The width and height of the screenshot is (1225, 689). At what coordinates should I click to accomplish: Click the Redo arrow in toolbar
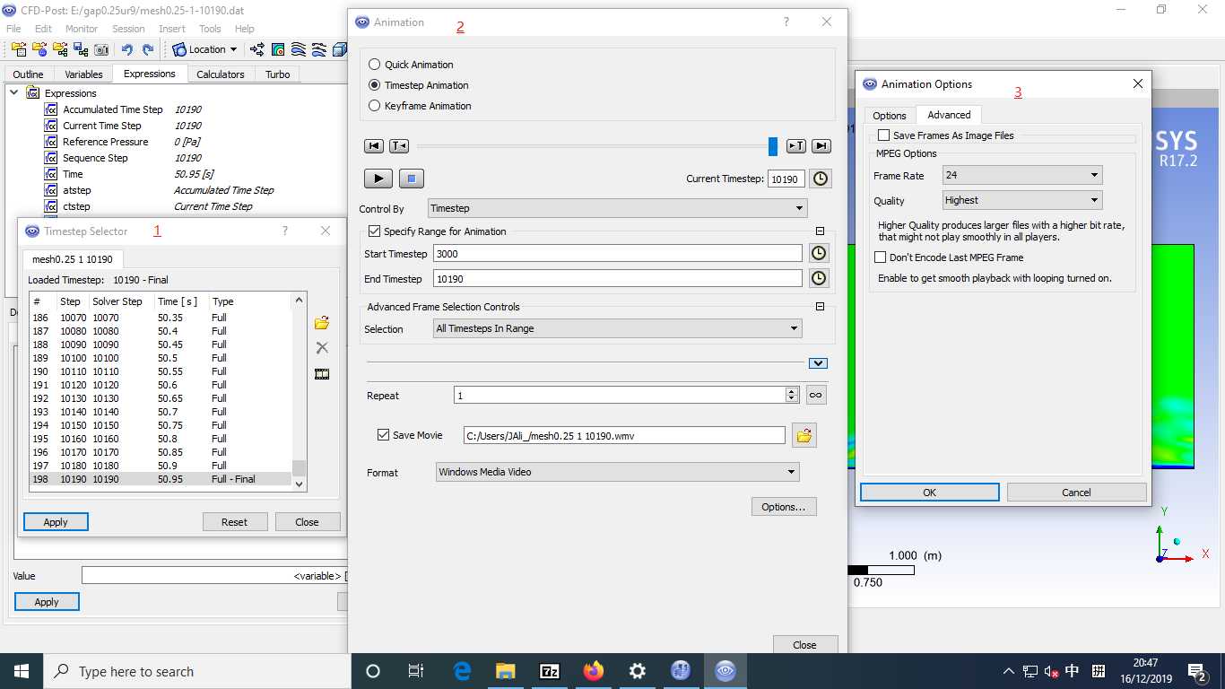point(147,49)
